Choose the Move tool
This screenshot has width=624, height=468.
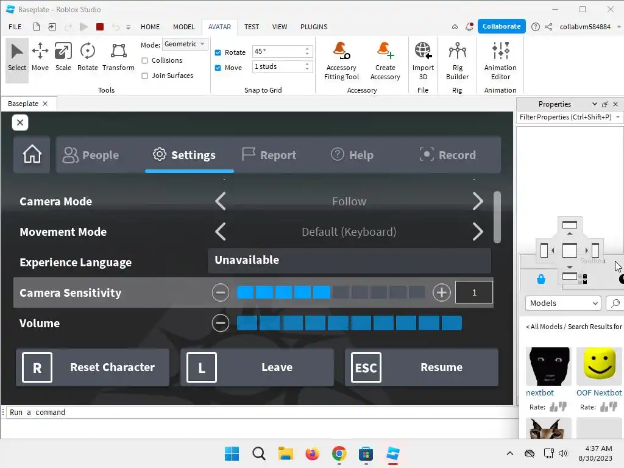click(x=40, y=58)
